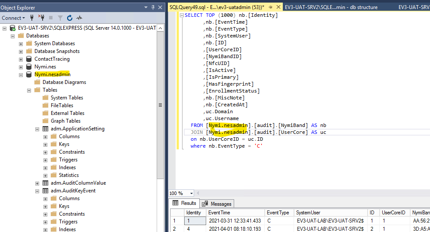The height and width of the screenshot is (232, 430).
Task: Expand Columns under adm.AuditKeyEvent
Action: coord(46,199)
